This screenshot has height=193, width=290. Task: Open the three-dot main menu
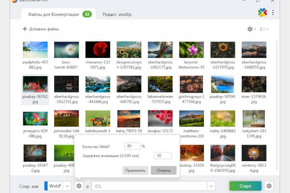pyautogui.click(x=274, y=13)
